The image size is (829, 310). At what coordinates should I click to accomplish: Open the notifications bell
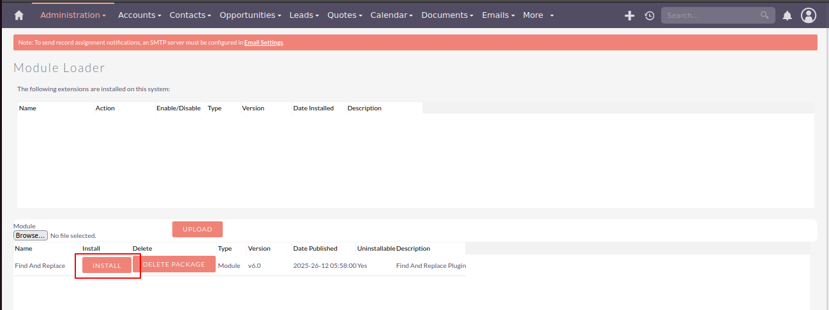click(x=788, y=15)
